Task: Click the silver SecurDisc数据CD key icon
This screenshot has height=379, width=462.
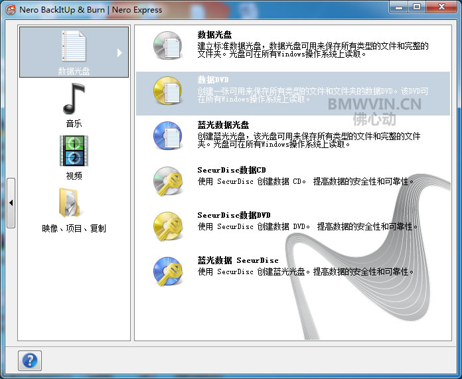Action: pyautogui.click(x=168, y=181)
